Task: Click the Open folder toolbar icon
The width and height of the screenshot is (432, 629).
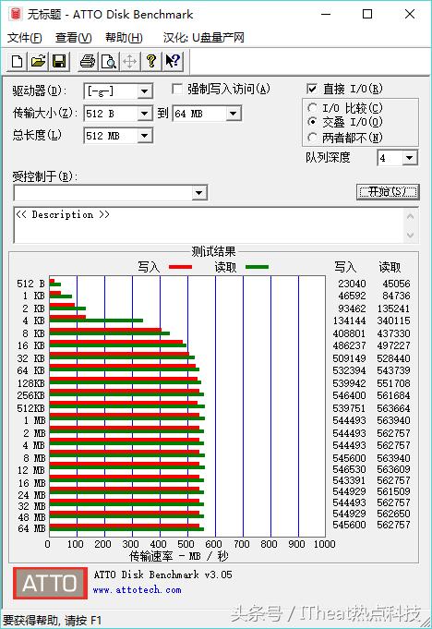Action: click(38, 61)
